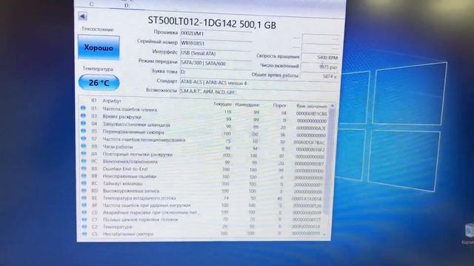The width and height of the screenshot is (474, 266).
Task: Click the Атрибут column header
Action: click(x=112, y=100)
